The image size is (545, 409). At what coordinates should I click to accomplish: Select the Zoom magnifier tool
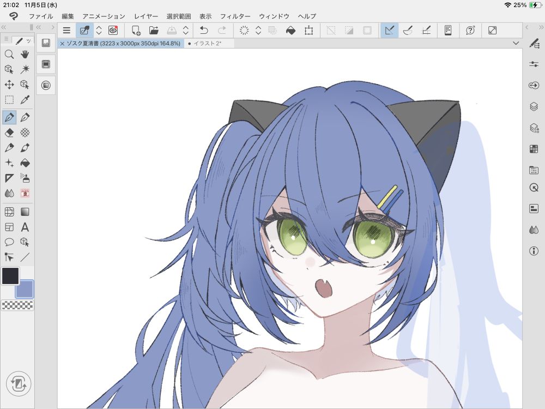click(9, 54)
